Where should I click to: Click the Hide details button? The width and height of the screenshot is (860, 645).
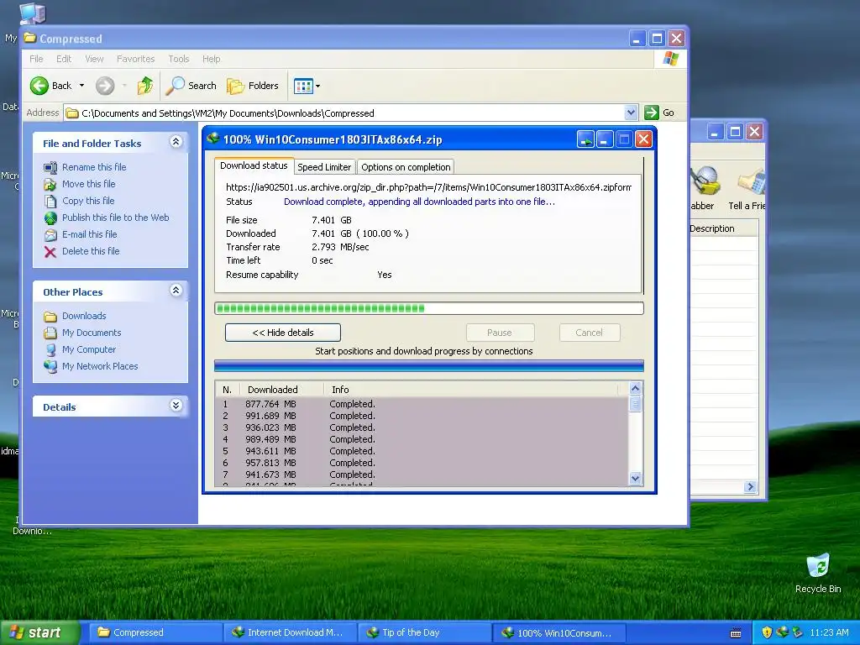click(x=283, y=333)
